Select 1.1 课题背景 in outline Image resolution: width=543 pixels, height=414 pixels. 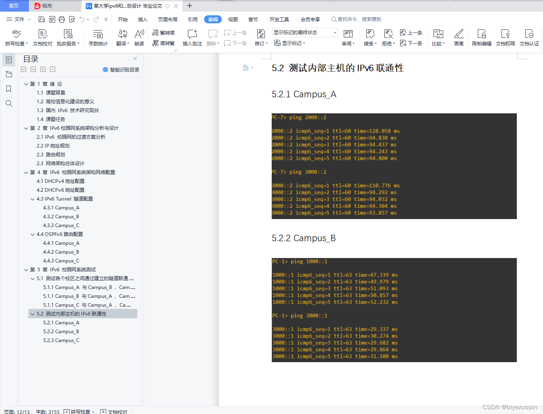[51, 93]
